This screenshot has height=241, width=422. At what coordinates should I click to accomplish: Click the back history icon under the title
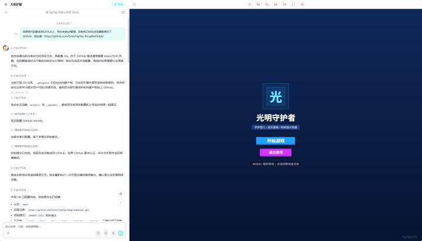tap(6, 12)
